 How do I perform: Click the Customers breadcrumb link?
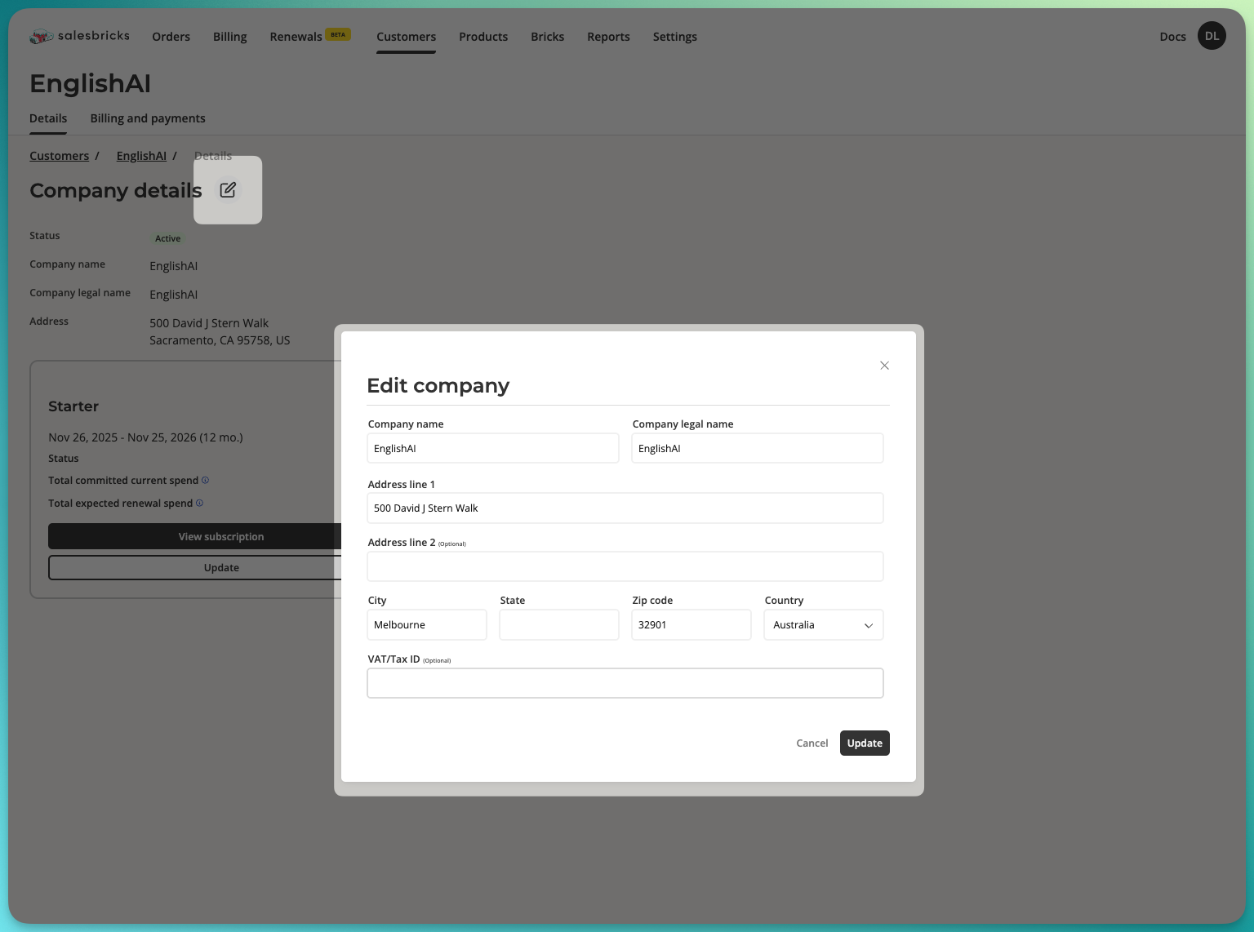pos(59,156)
